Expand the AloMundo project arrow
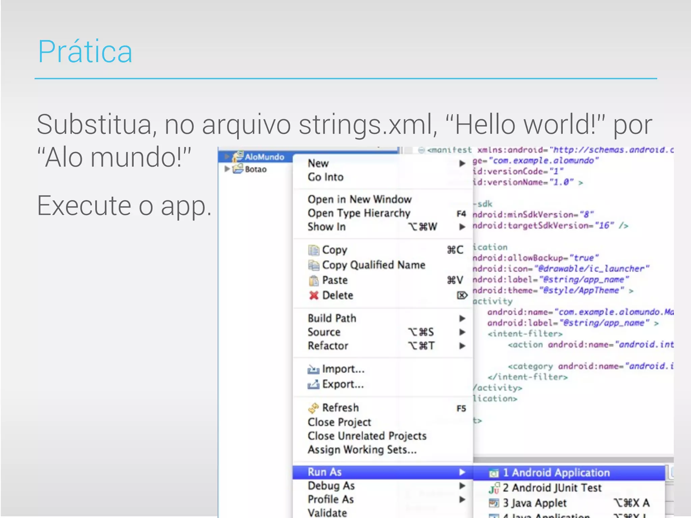691x518 pixels. coord(227,156)
